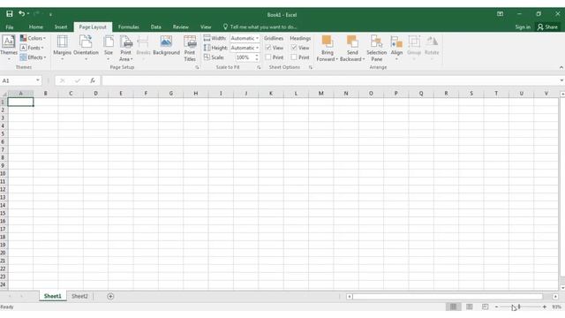Open the page Orientation menu

[x=86, y=48]
